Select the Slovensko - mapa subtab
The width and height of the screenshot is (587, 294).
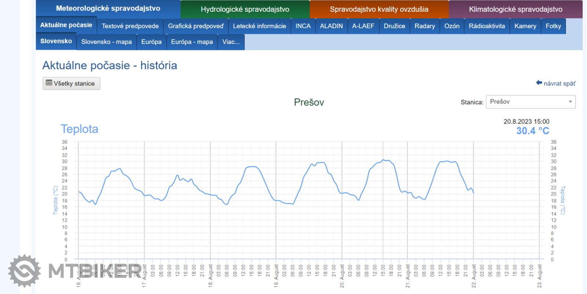tap(106, 42)
